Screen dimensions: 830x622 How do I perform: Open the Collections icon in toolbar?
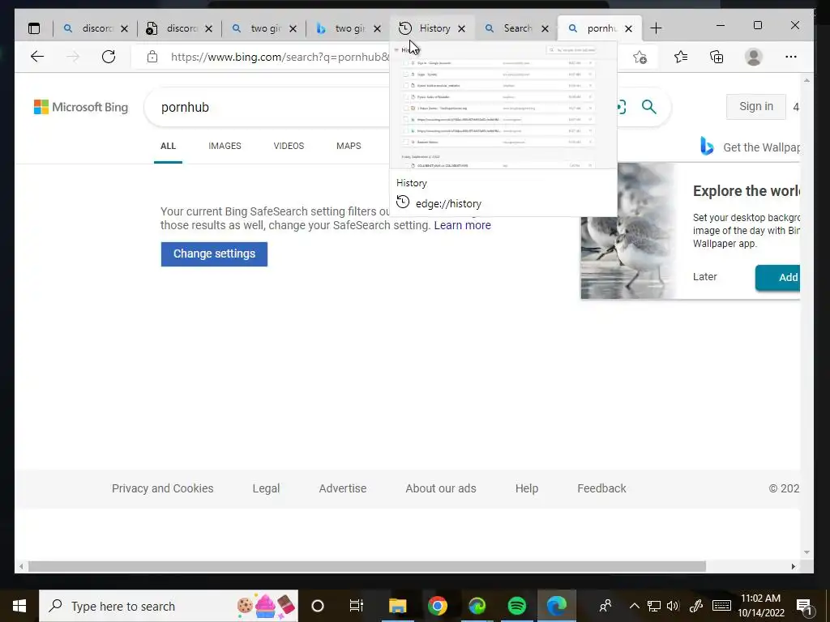717,57
